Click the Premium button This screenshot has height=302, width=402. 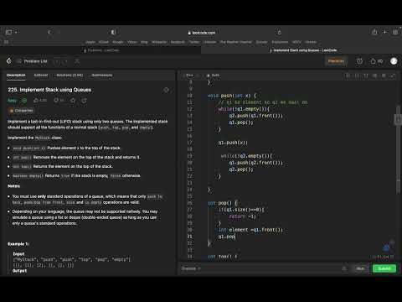pos(336,61)
